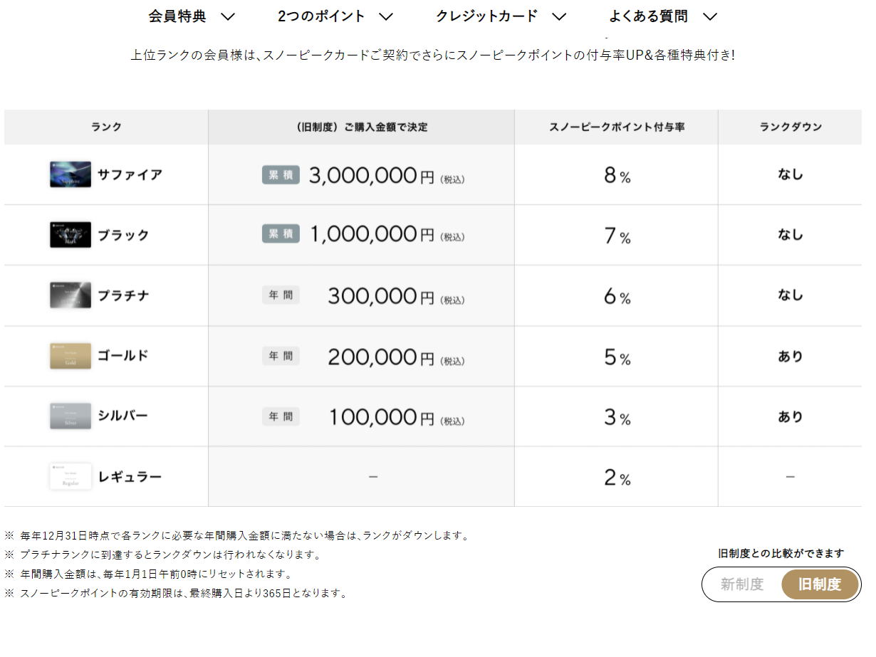Image resolution: width=876 pixels, height=657 pixels.
Task: Click the 旧制度との比較ができます label
Action: tap(781, 553)
